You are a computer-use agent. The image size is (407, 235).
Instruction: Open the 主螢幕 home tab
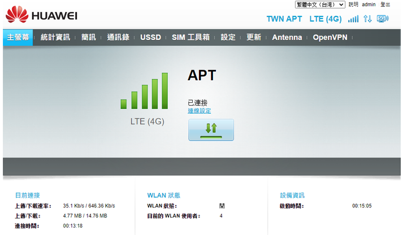pos(18,37)
